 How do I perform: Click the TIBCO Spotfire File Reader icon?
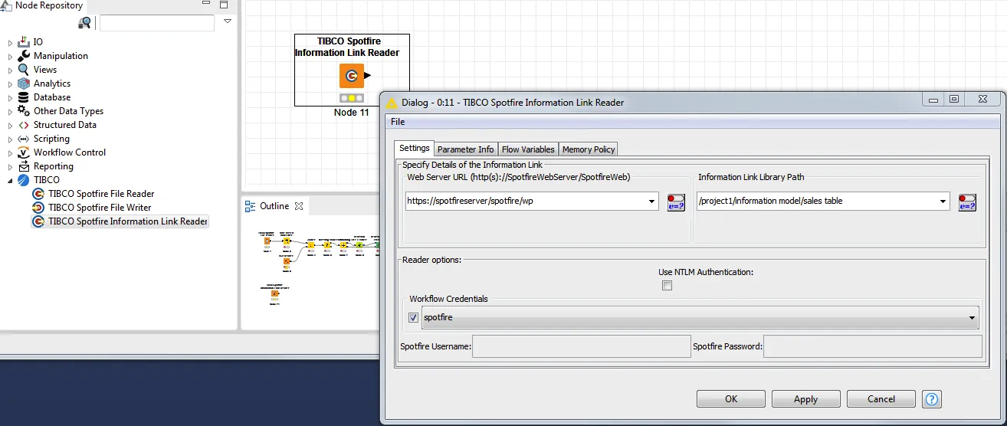[x=38, y=194]
